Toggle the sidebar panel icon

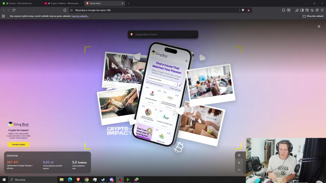pyautogui.click(x=302, y=10)
